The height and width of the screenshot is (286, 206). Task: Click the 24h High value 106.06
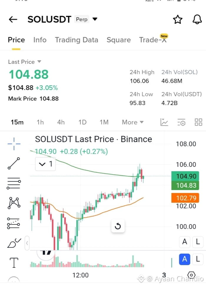coord(139,81)
